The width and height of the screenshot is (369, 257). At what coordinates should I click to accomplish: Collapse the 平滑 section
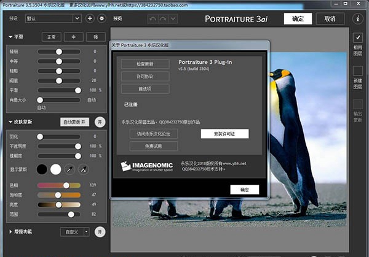10,37
